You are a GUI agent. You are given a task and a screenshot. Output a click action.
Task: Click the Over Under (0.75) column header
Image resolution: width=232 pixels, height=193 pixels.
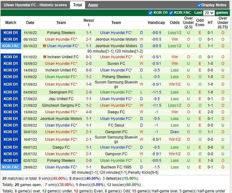223,23
